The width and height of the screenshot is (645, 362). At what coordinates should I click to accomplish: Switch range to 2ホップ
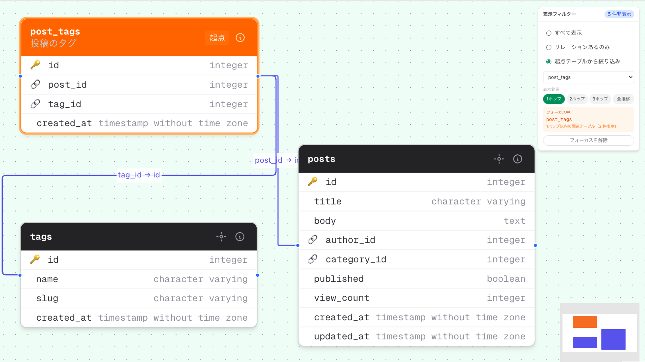577,99
